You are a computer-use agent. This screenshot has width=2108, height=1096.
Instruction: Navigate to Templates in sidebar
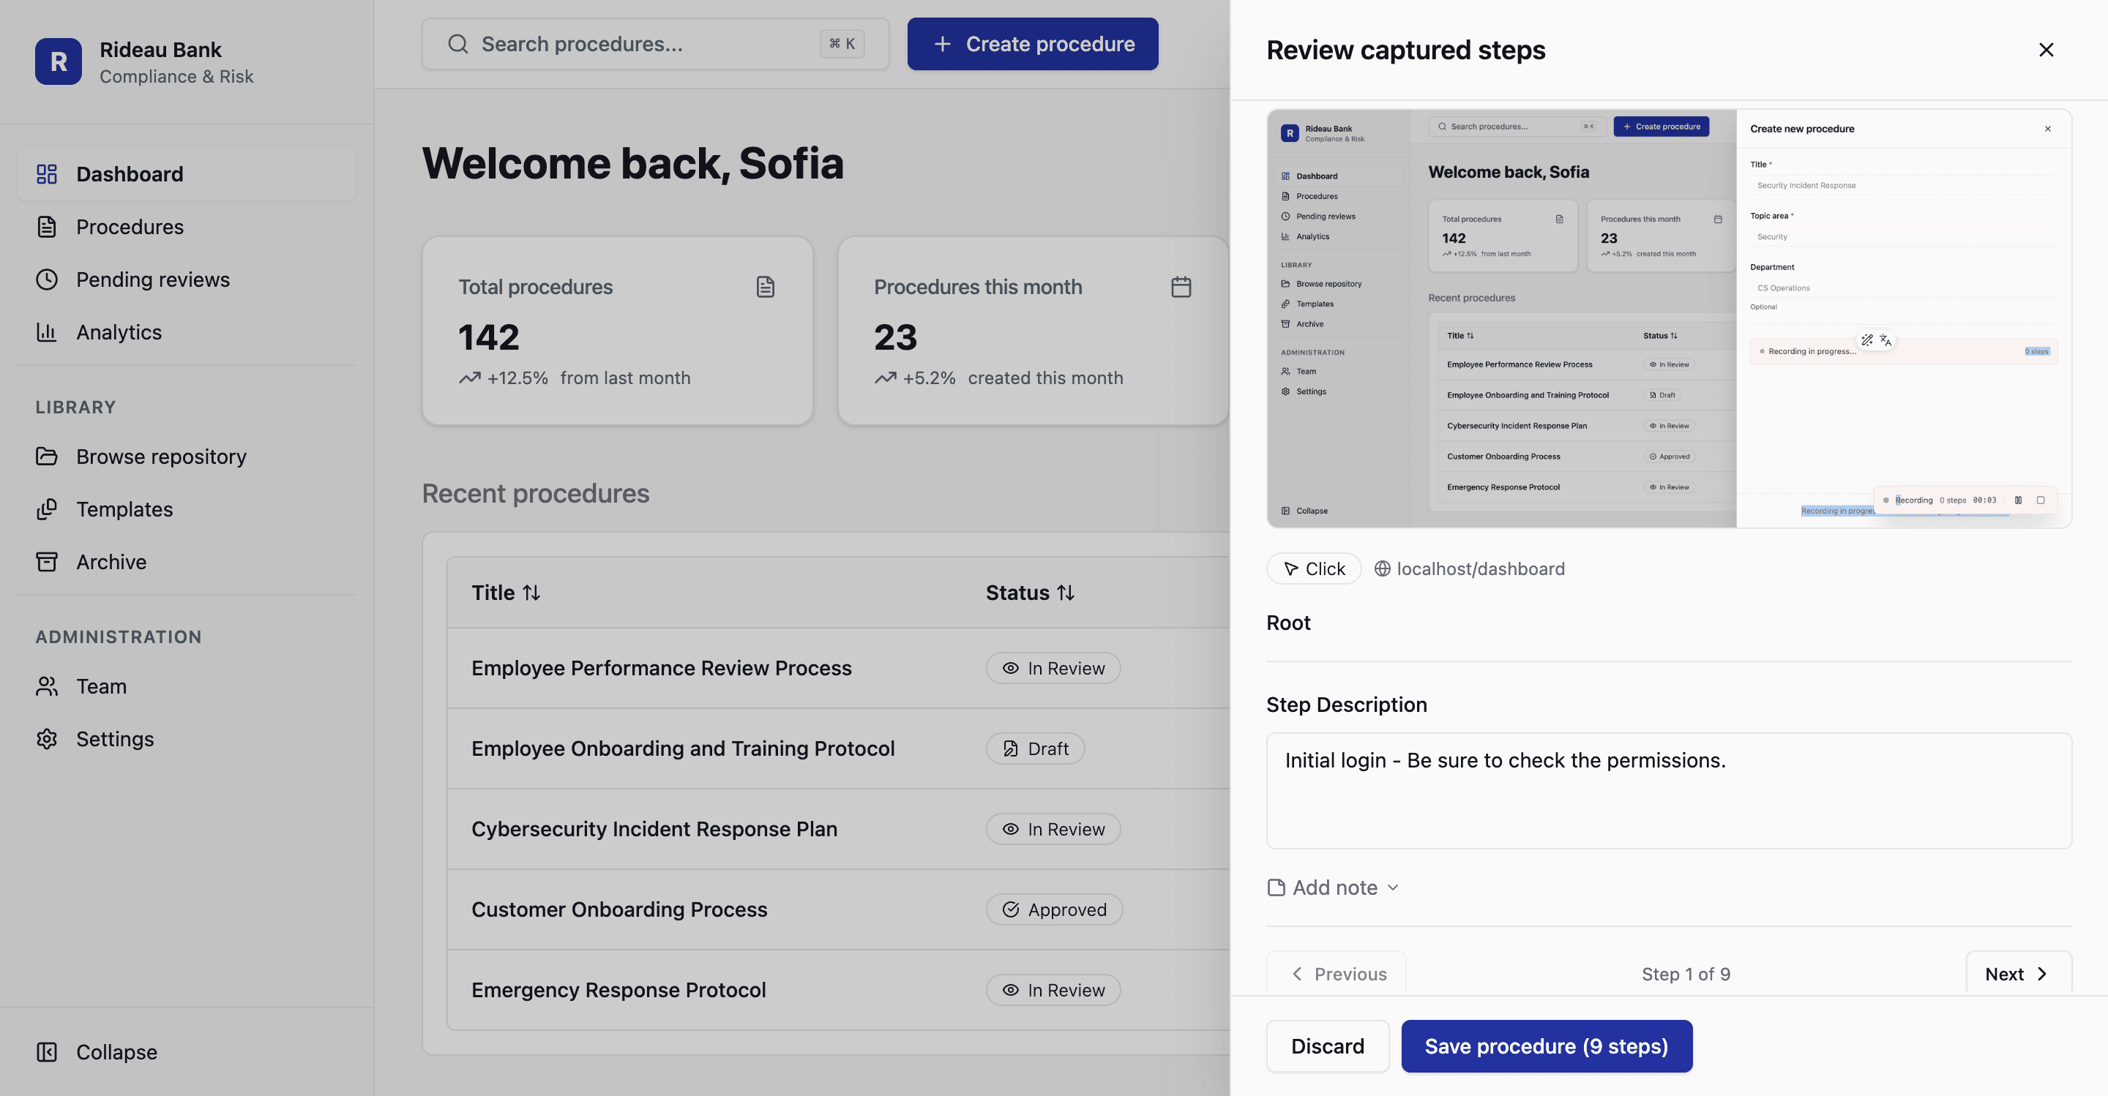click(124, 509)
